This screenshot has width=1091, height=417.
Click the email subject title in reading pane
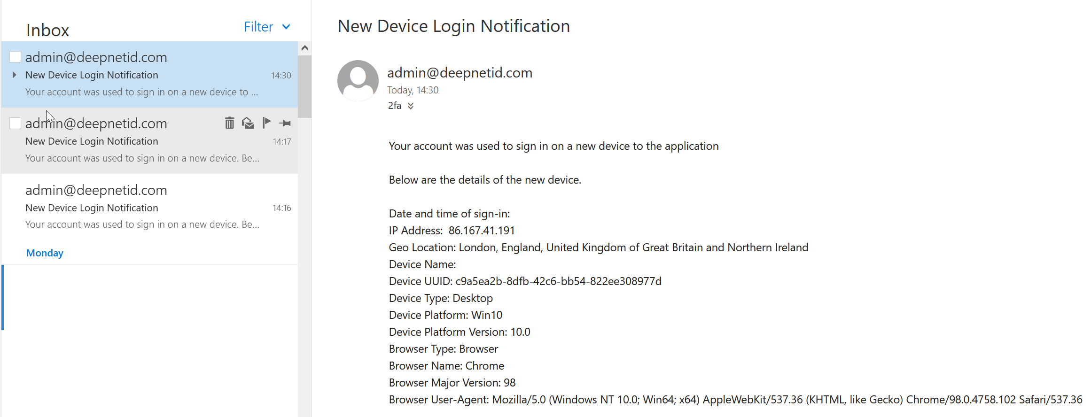pos(453,26)
